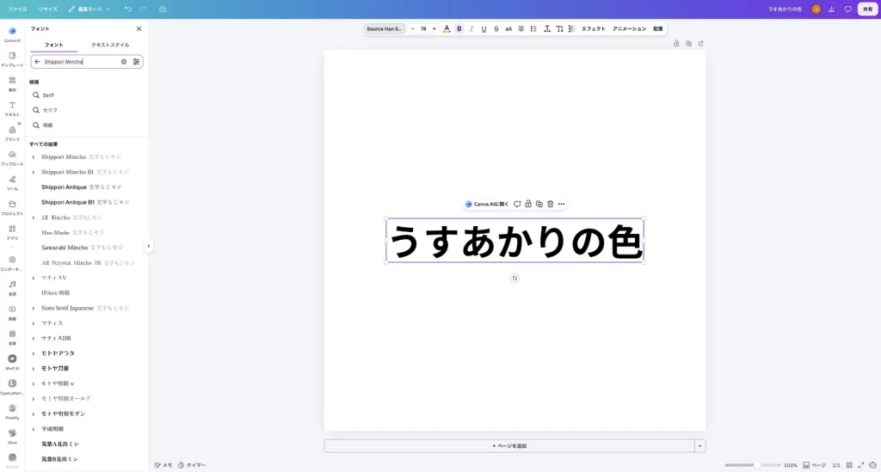
Task: Collapse the font side panel with the arrow handle
Action: 148,246
